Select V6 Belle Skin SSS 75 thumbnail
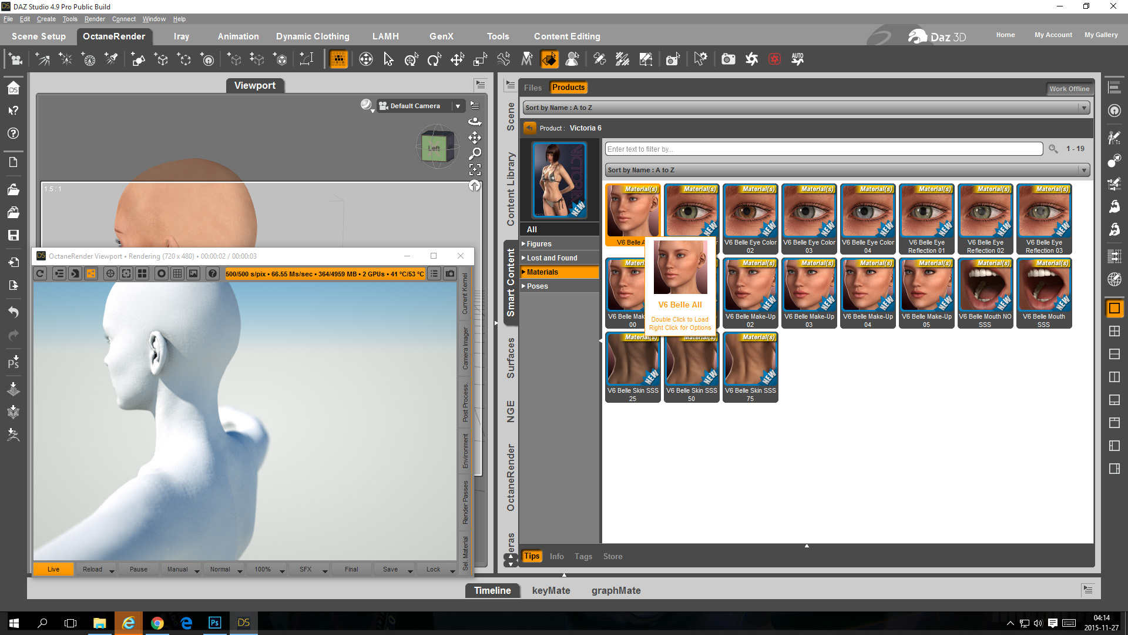The height and width of the screenshot is (635, 1128). (x=750, y=367)
